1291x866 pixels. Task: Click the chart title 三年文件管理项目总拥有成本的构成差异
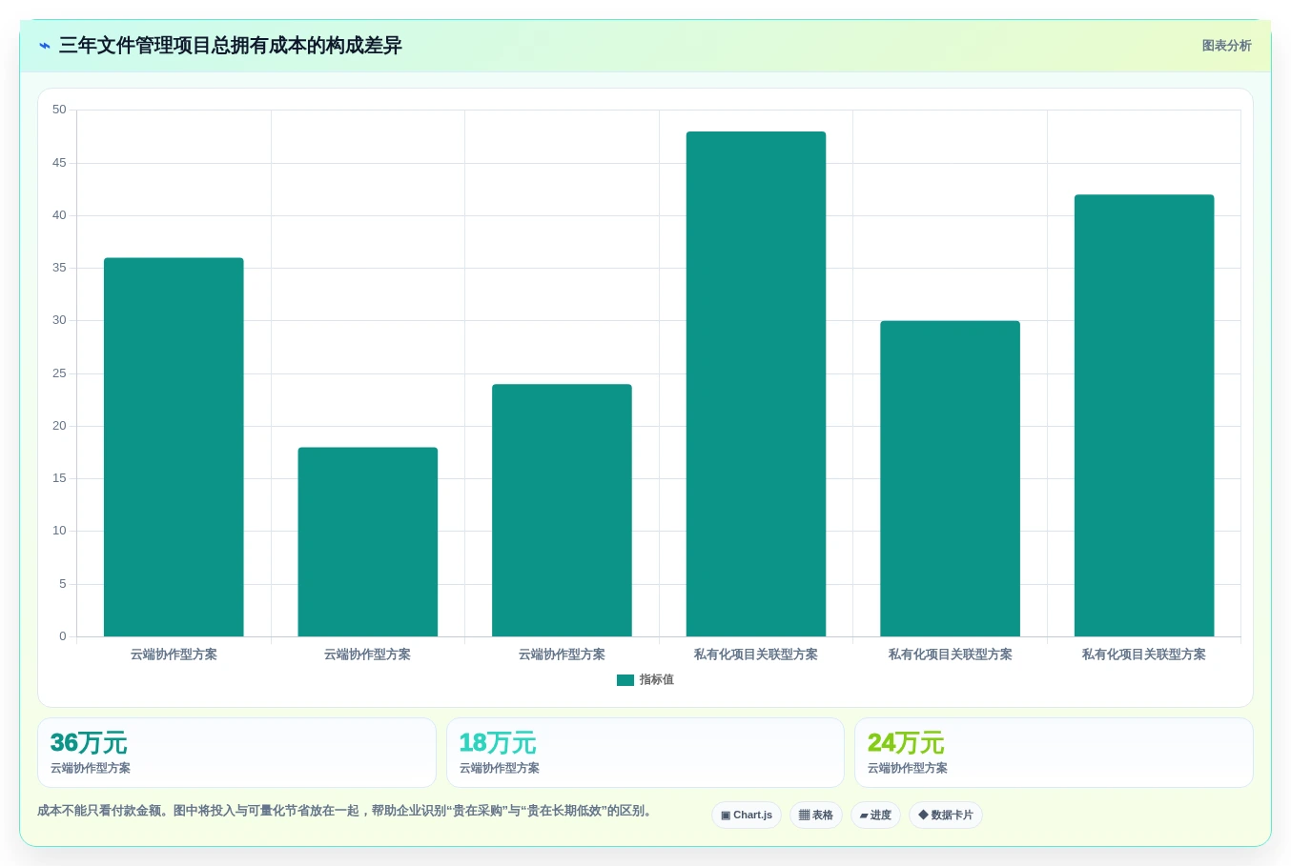(231, 46)
